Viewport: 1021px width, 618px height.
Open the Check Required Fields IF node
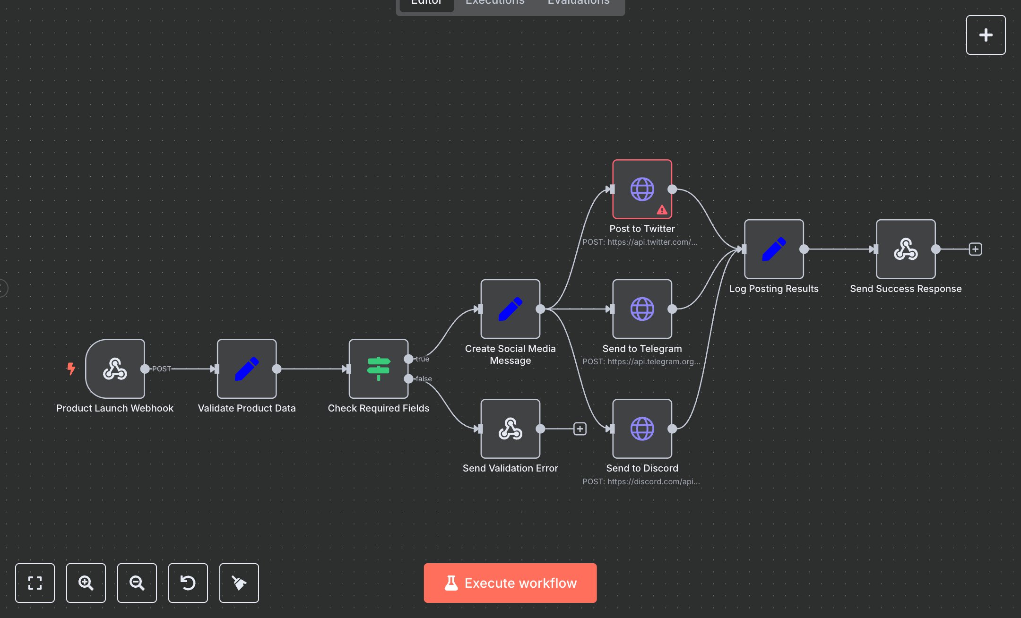click(x=378, y=369)
